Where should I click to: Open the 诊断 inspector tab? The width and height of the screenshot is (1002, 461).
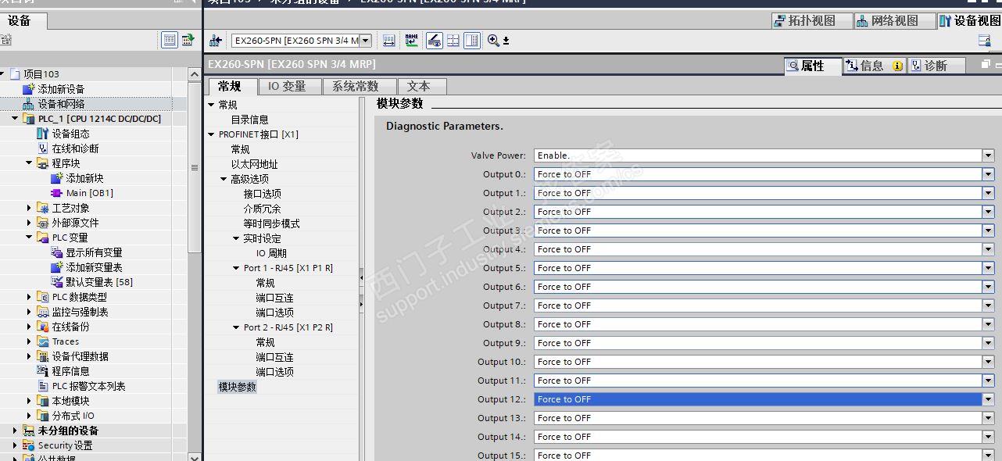937,66
